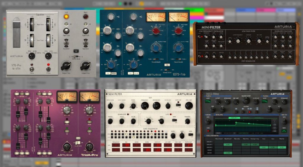This screenshot has width=303, height=167.
Task: Click the Filter B Resonance knob on M12-Filter
Action: (x=284, y=102)
